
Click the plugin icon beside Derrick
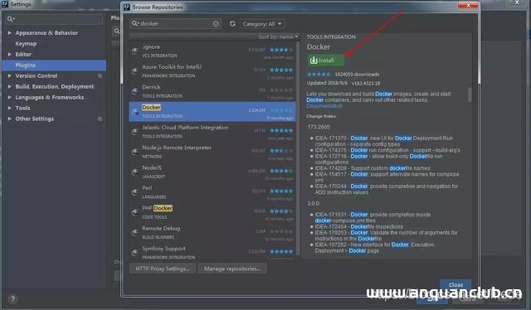[x=134, y=91]
